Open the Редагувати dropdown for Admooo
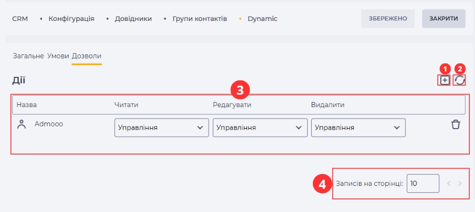Screen dimensions: 475x212 pyautogui.click(x=260, y=128)
